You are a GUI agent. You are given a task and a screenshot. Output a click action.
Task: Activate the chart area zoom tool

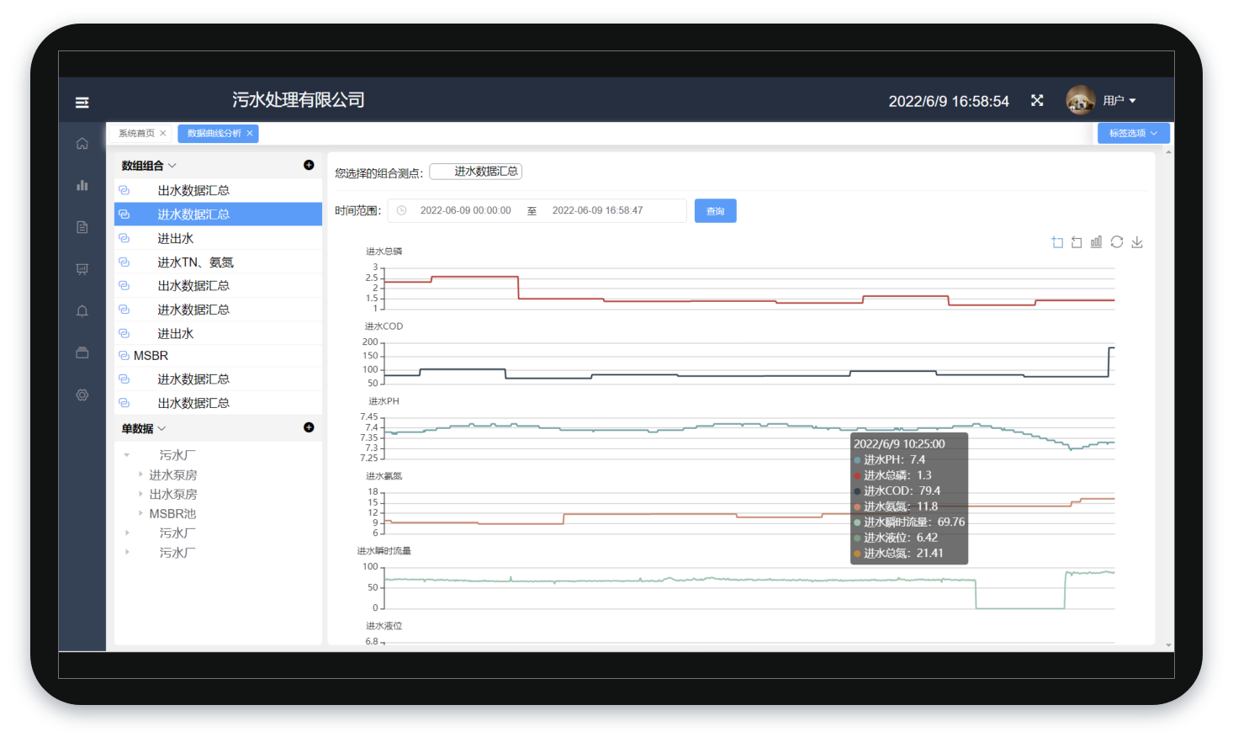pyautogui.click(x=1057, y=242)
